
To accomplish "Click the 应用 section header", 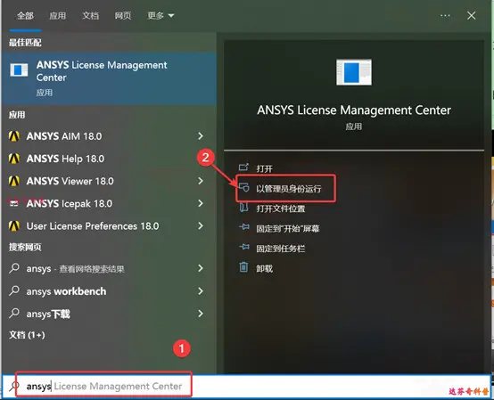I will [x=17, y=115].
